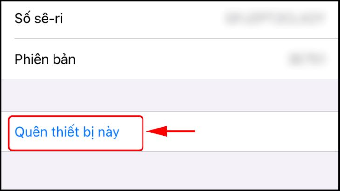Click the empty gray area at bottom
This screenshot has height=191, width=340.
point(170,171)
